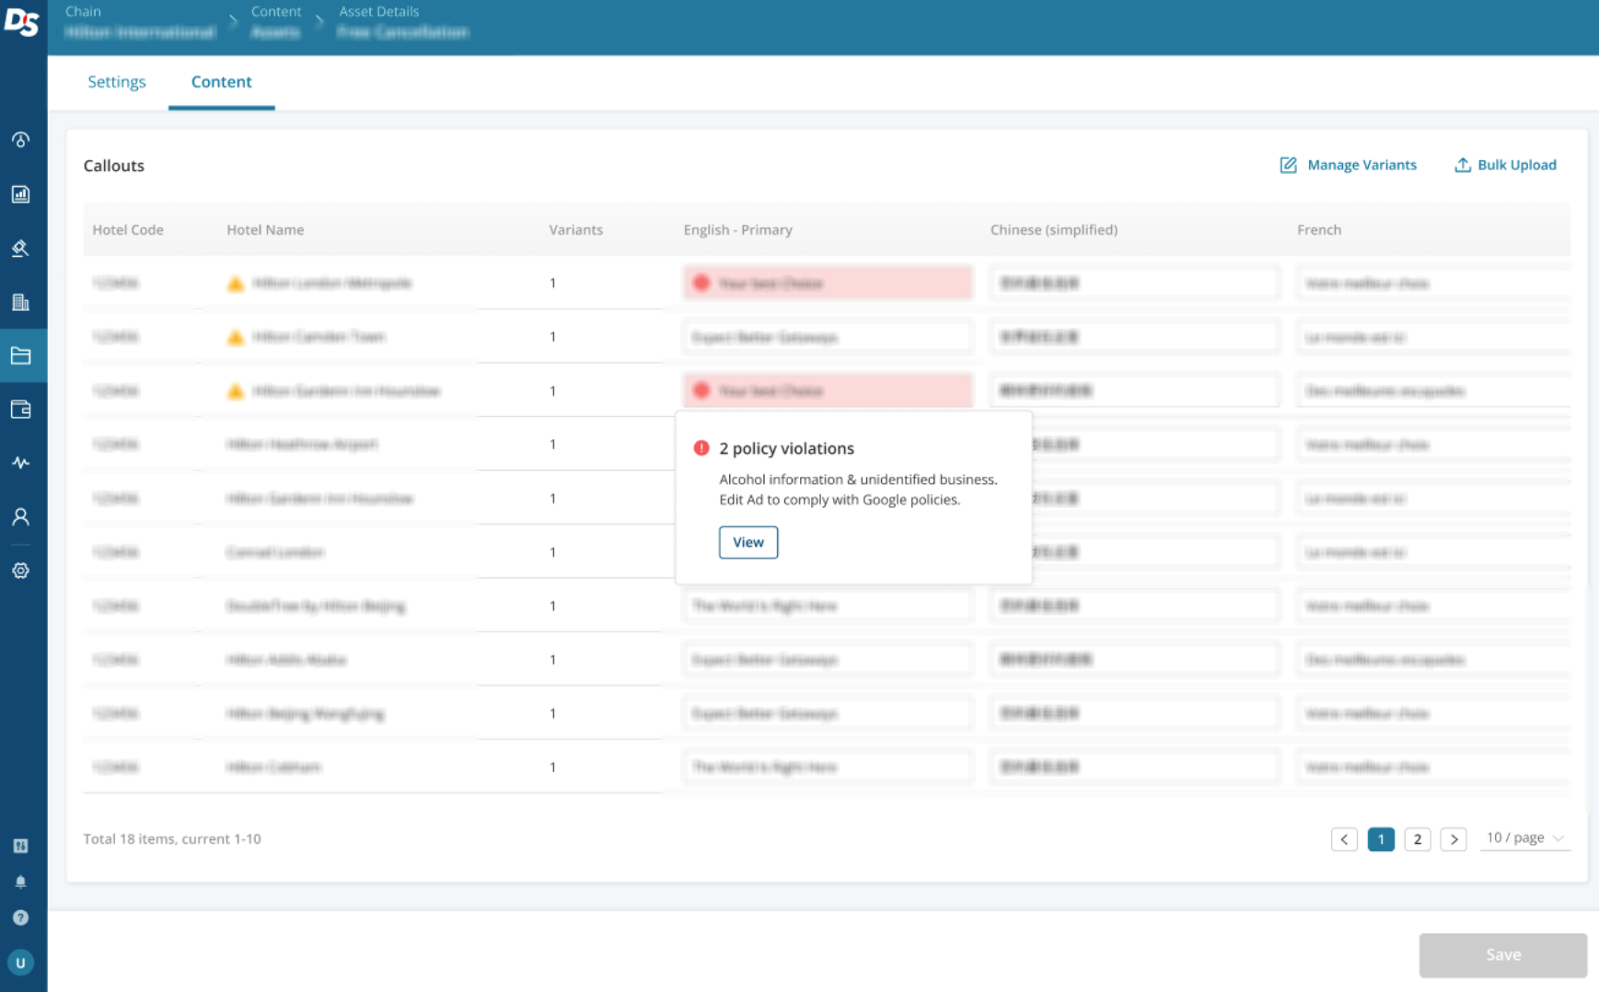Screen dimensions: 1599x992
Task: Click Total 18 items, current 1-10 text
Action: click(x=172, y=839)
